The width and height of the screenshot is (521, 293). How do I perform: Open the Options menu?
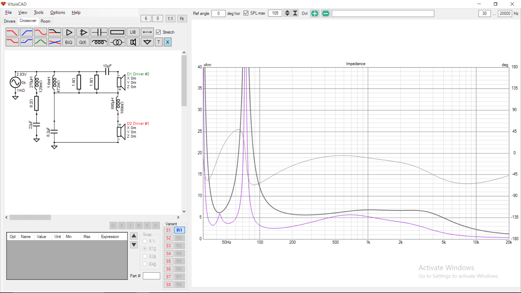(x=57, y=12)
